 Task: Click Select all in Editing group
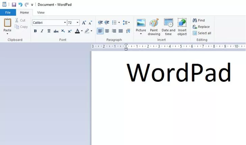point(202,33)
